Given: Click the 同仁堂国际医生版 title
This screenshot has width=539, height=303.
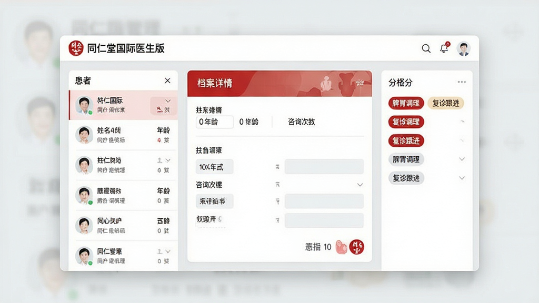Looking at the screenshot, I should point(126,48).
